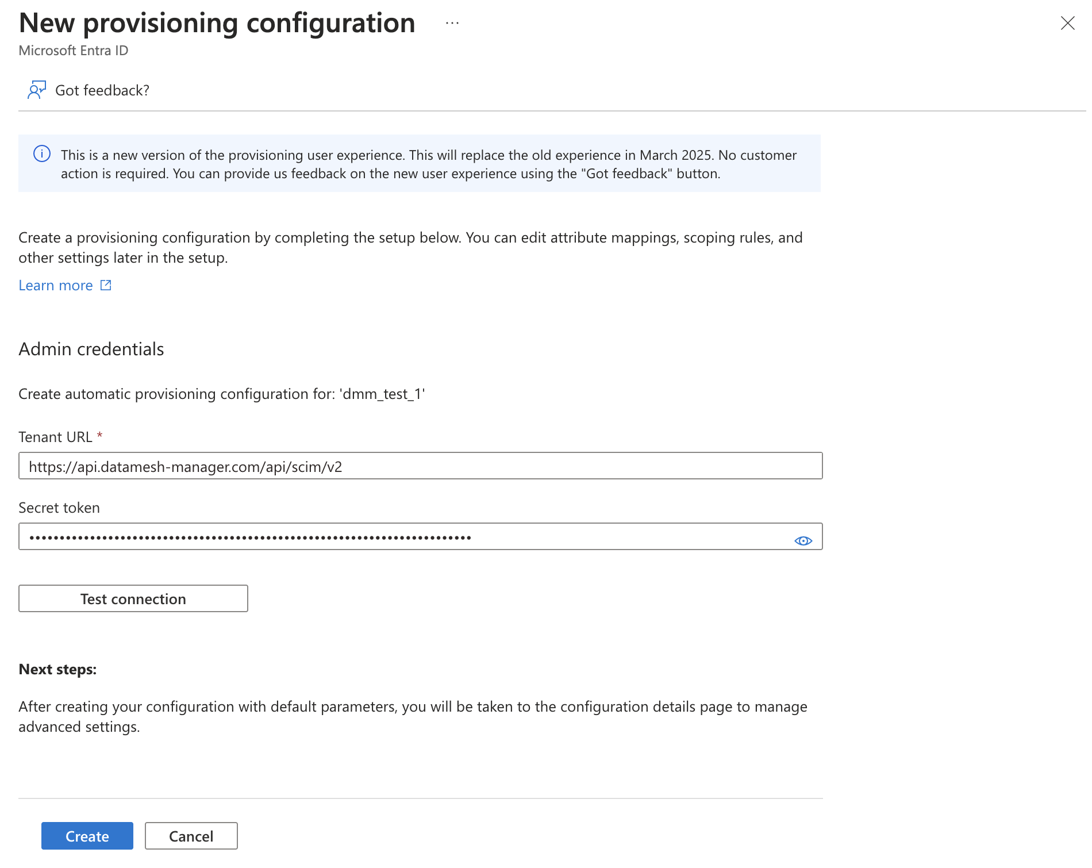Open the ellipsis more options menu

[x=452, y=24]
